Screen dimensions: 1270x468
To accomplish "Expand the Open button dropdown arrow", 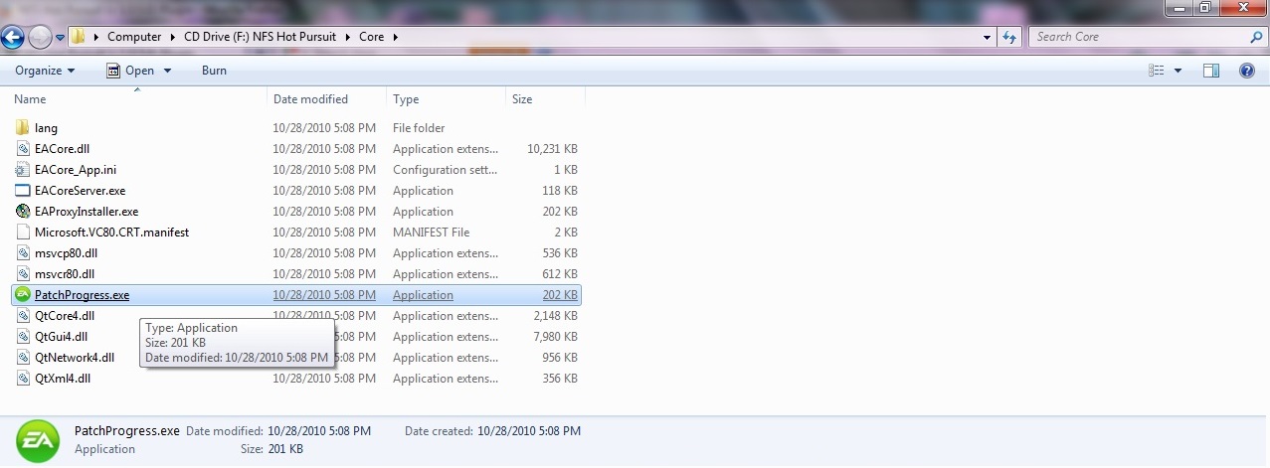I will click(167, 71).
